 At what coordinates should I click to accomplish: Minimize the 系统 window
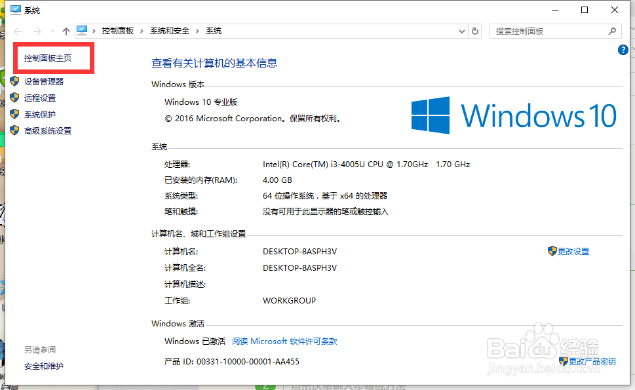(x=555, y=10)
